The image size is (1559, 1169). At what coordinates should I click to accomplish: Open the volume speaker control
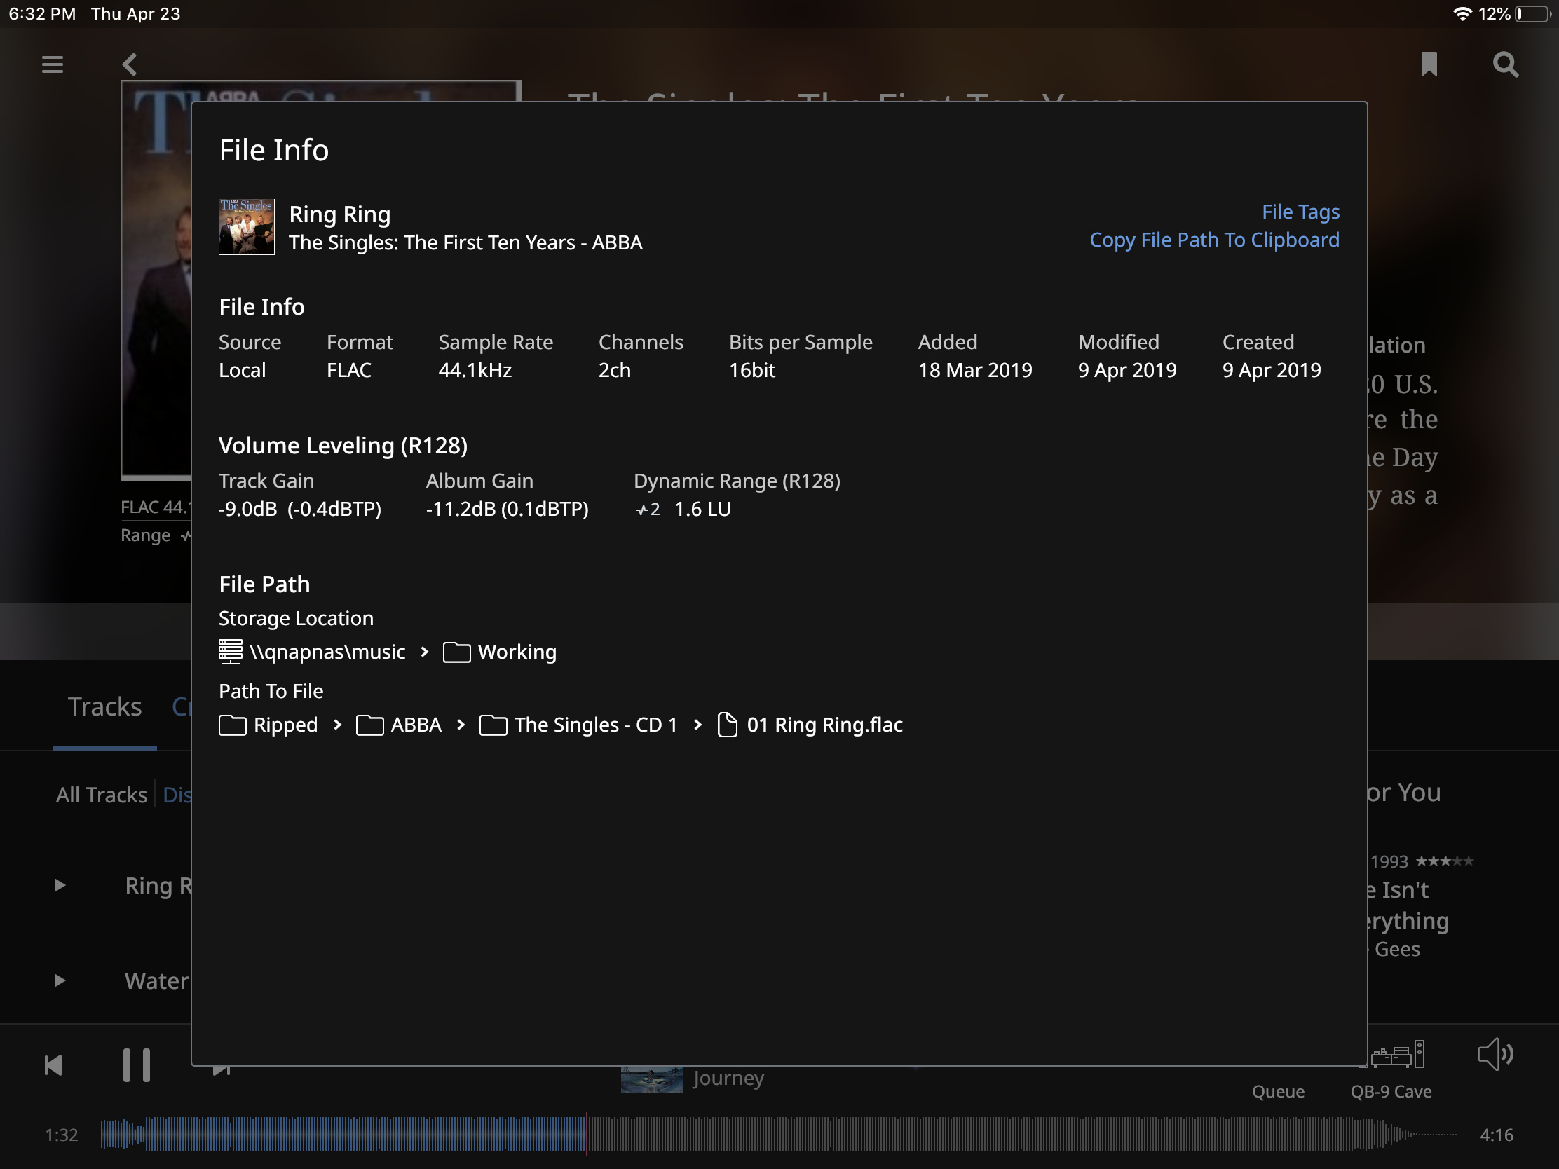(1495, 1055)
